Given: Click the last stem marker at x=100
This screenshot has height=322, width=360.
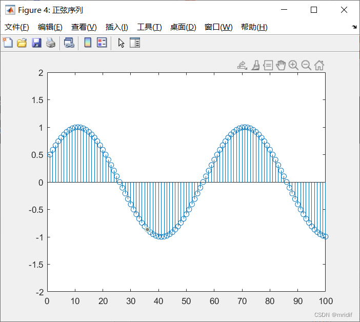Looking at the screenshot, I should 326,236.
